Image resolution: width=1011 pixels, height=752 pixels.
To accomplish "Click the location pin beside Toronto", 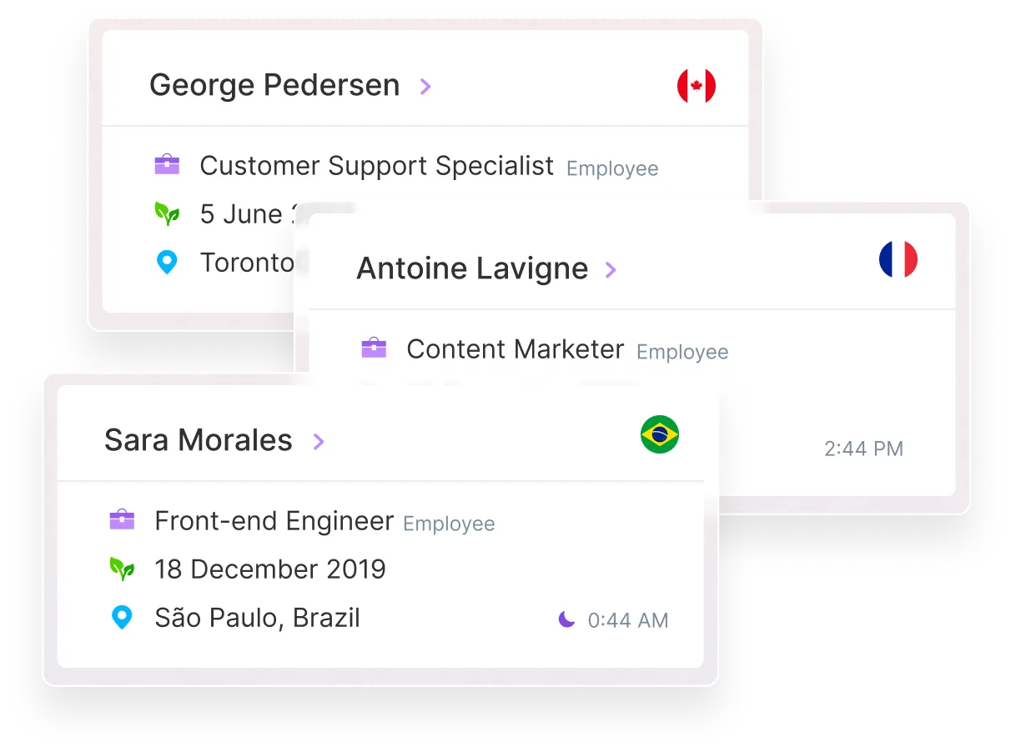I will tap(167, 263).
